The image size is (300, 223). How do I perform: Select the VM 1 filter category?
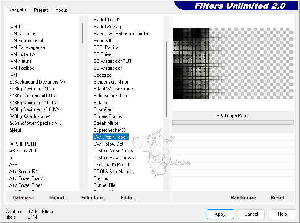(15, 27)
